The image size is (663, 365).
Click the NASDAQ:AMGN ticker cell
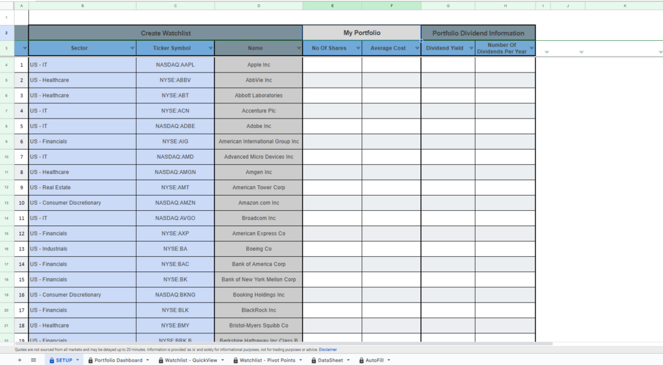pos(175,172)
